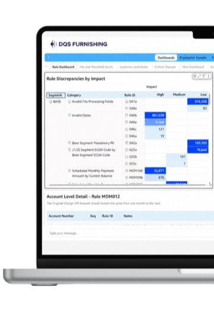Click the Seq column header

click(x=93, y=216)
